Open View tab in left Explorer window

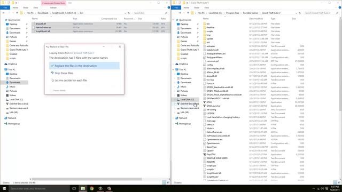pos(36,7)
